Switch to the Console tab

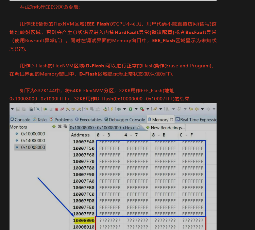(20, 120)
